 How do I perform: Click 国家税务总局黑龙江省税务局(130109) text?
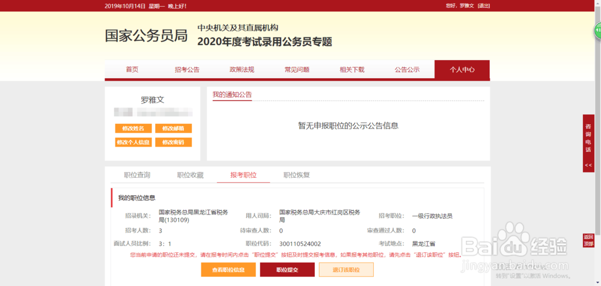click(194, 216)
